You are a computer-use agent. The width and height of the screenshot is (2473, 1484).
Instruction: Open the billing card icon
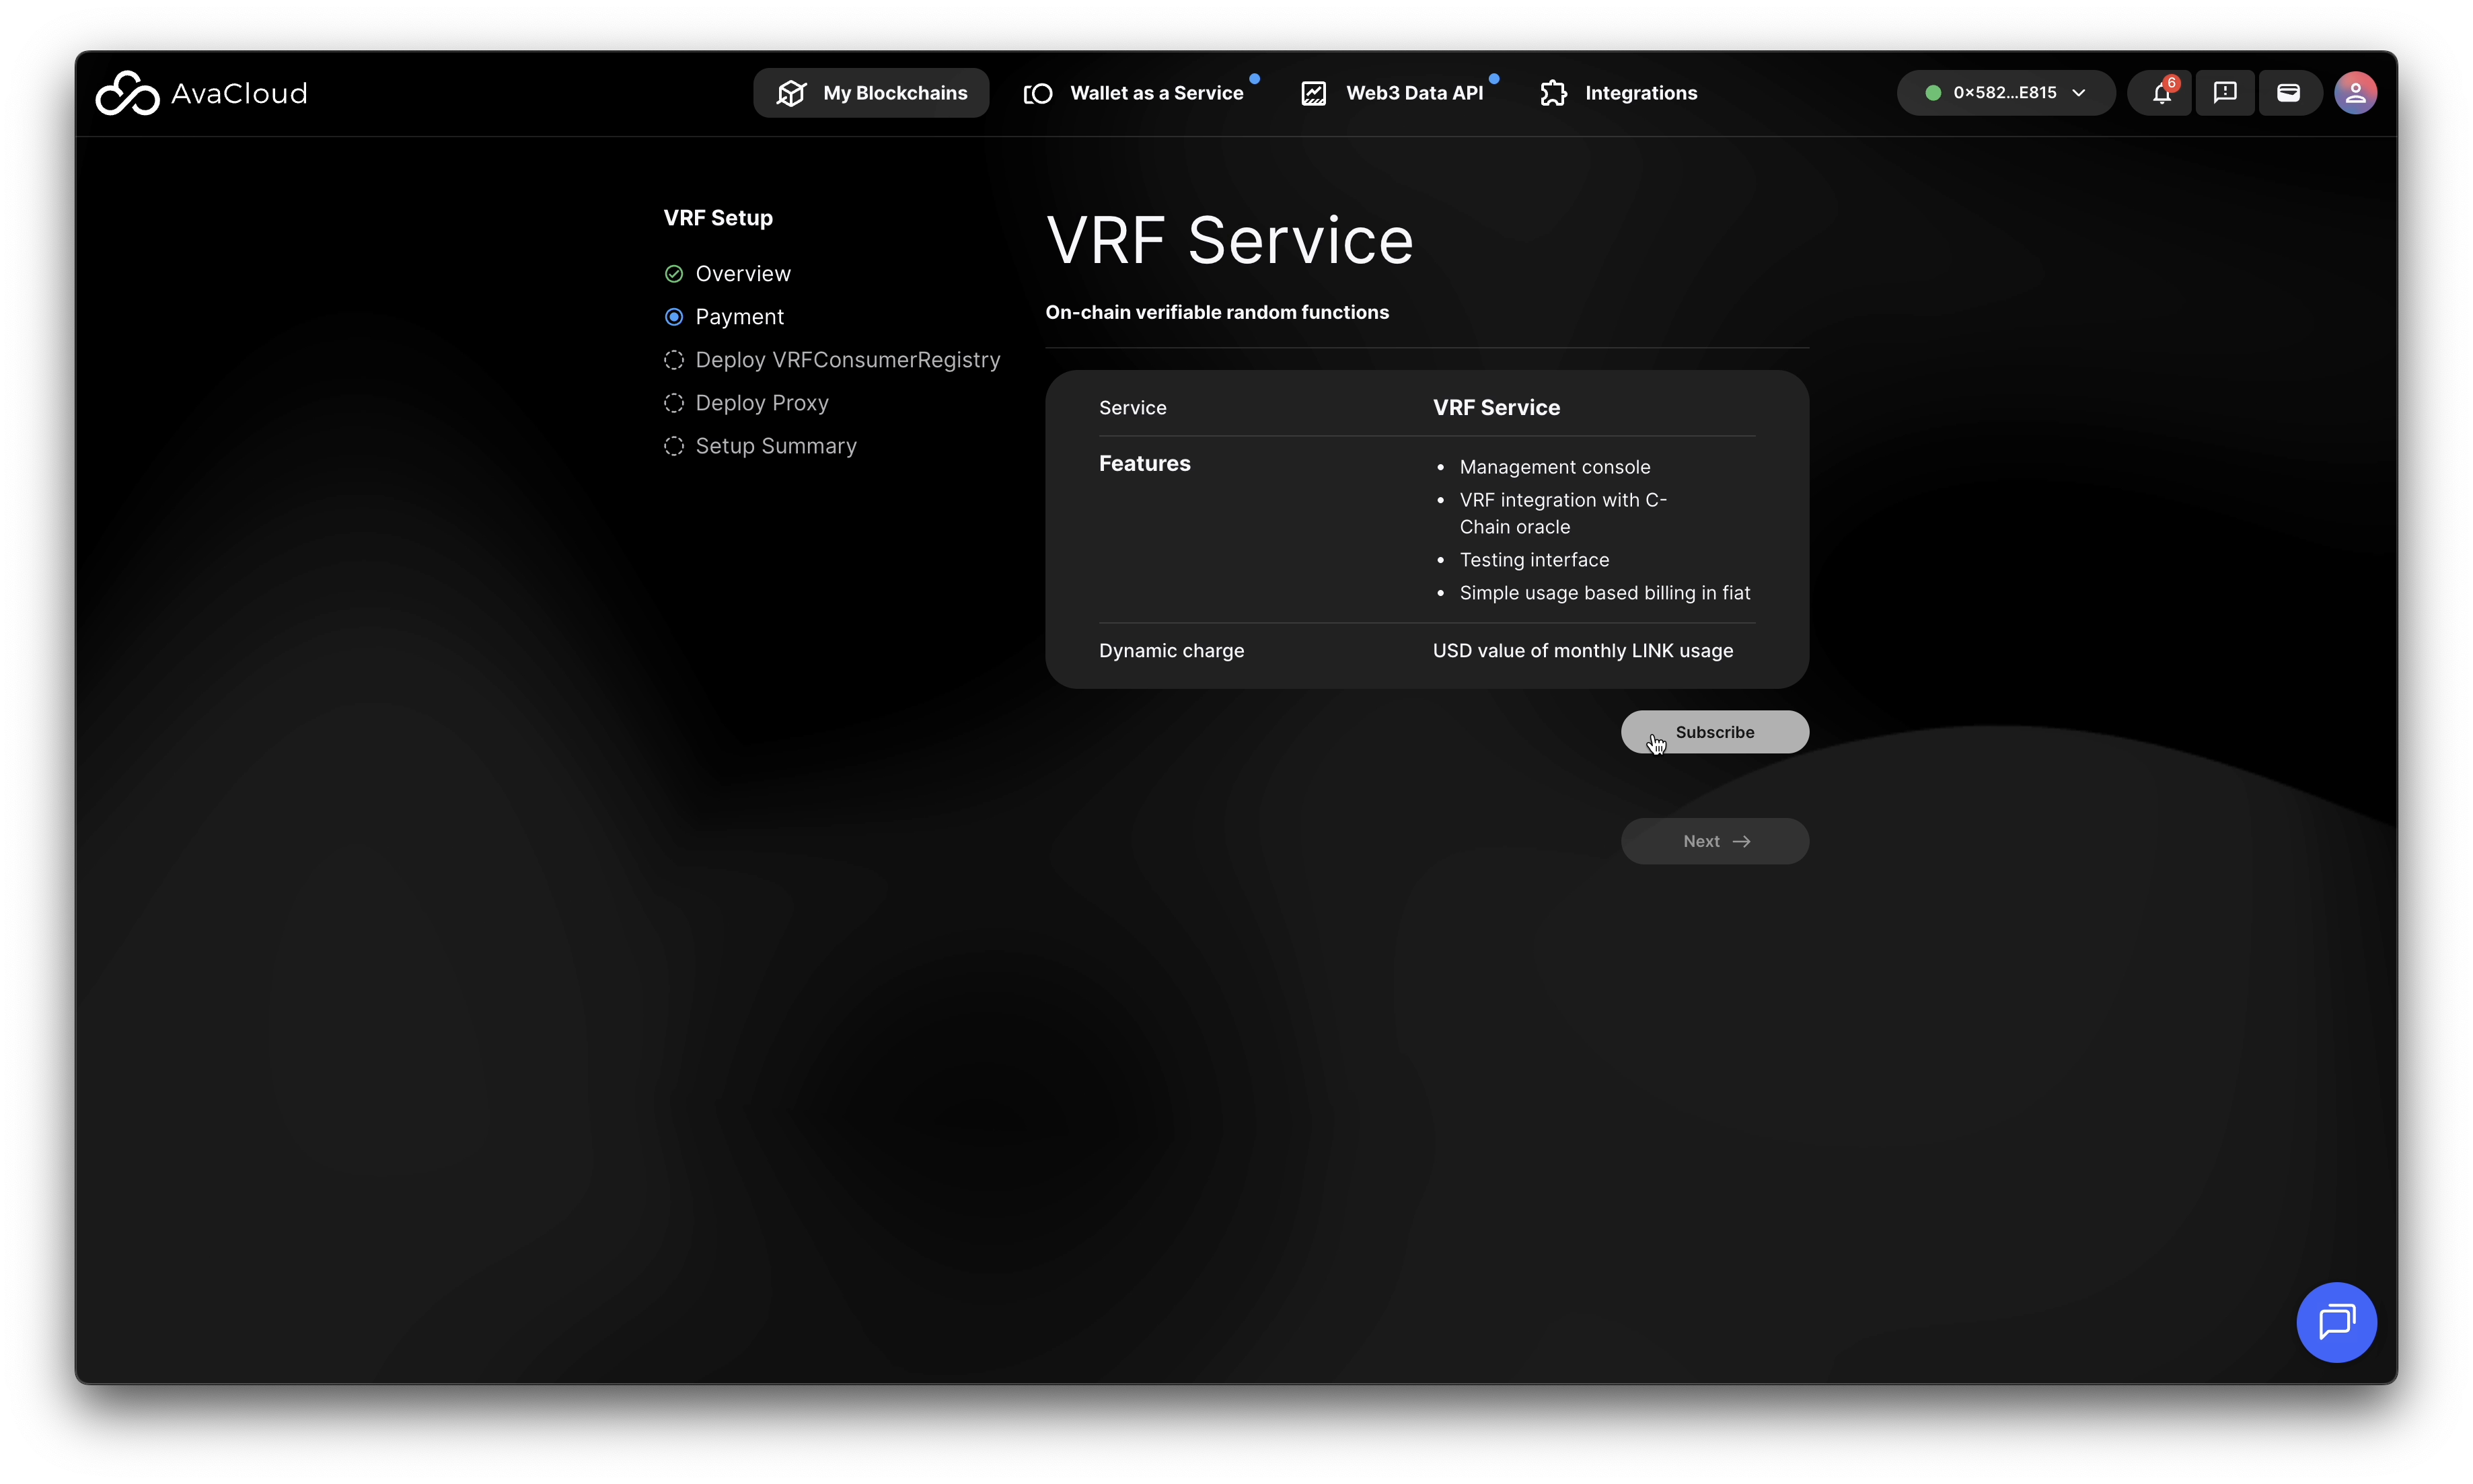(x=2288, y=93)
